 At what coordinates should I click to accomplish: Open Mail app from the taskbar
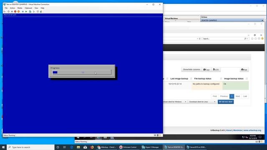(x=85, y=147)
